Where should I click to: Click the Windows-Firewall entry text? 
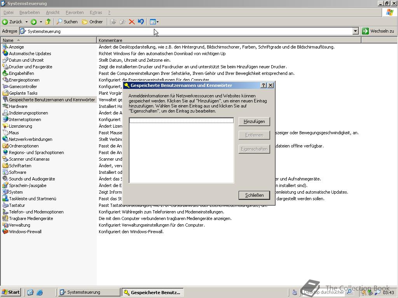tap(25, 232)
